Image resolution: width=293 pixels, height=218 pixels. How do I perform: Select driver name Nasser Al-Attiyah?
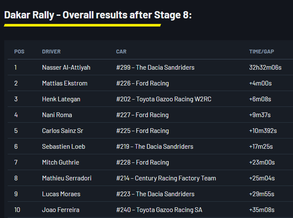tap(66, 68)
